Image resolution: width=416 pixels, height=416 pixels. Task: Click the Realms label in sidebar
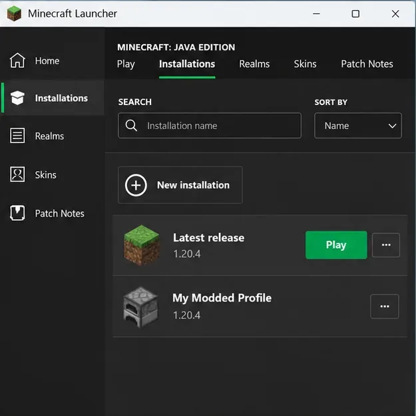49,136
